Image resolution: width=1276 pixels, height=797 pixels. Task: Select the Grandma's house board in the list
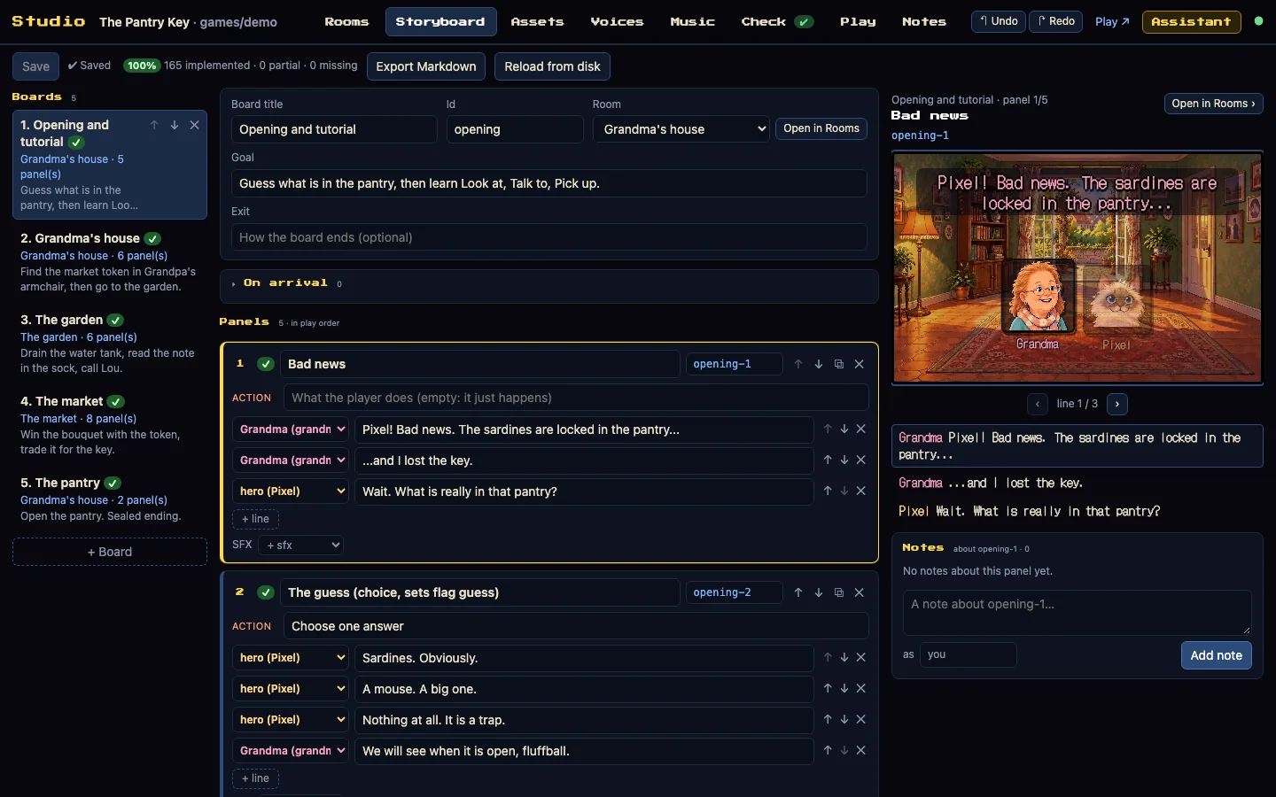[110, 262]
